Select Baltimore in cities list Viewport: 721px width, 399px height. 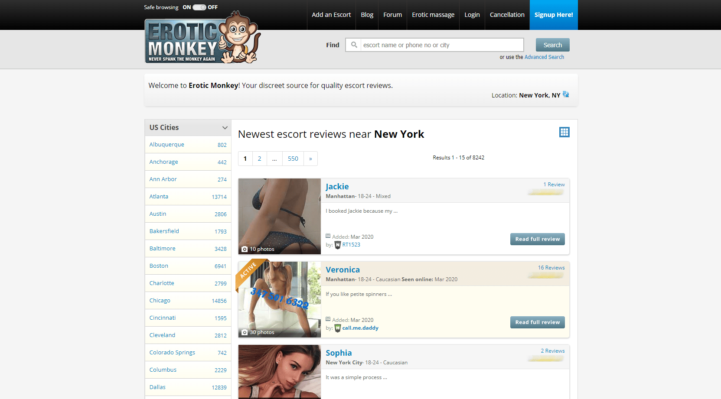(x=188, y=249)
